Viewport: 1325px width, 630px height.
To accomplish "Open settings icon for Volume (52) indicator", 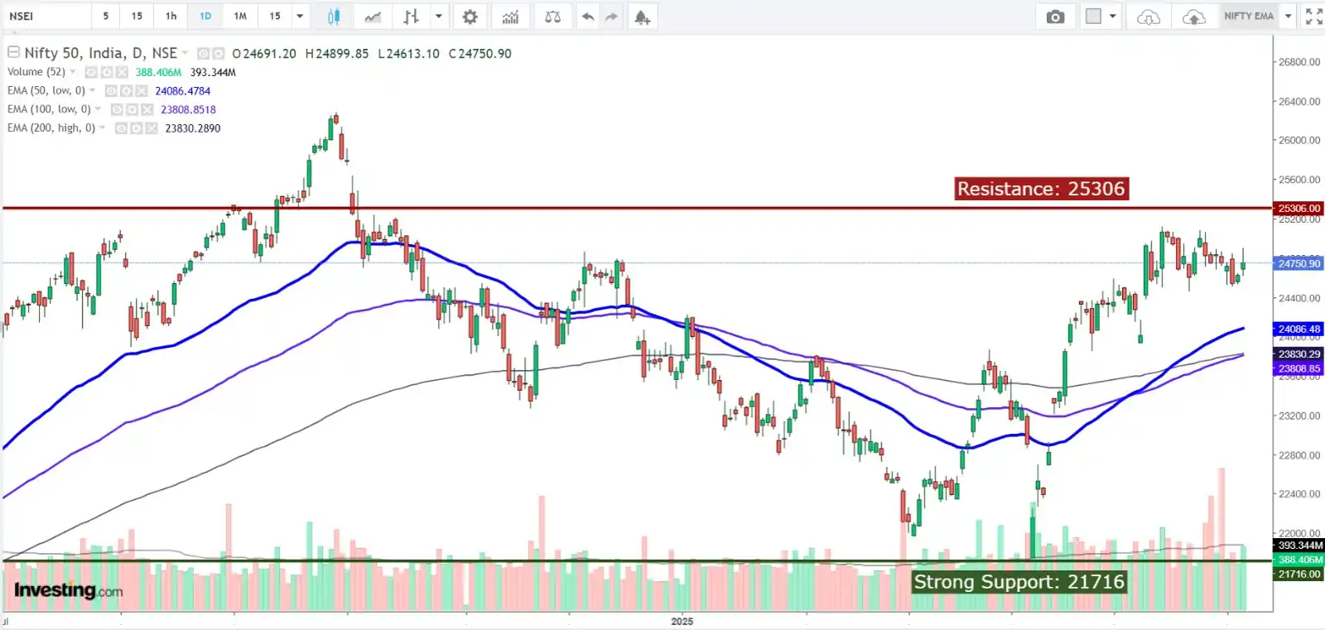I will pyautogui.click(x=106, y=73).
